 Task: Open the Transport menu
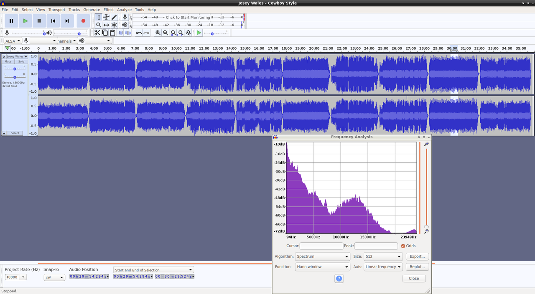[57, 10]
